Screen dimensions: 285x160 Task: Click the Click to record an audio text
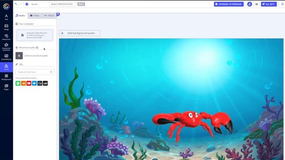click(x=36, y=56)
